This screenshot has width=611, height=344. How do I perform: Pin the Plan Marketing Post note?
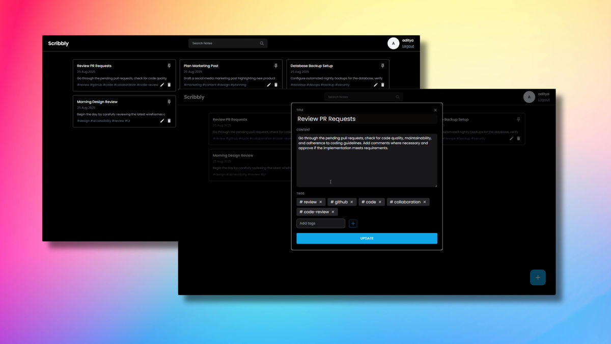276,66
